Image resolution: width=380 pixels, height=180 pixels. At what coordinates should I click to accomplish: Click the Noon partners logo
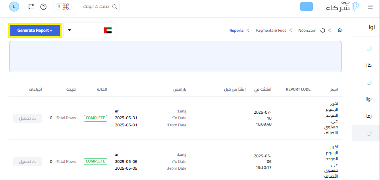click(342, 6)
